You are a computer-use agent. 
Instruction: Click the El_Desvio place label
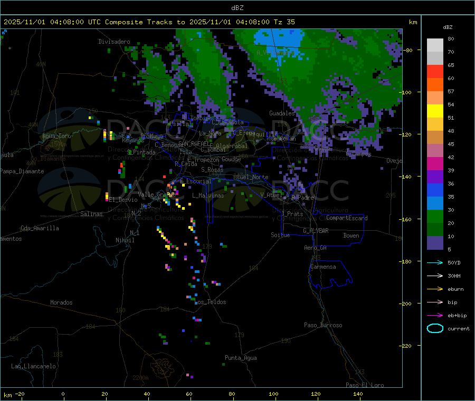tap(123, 200)
